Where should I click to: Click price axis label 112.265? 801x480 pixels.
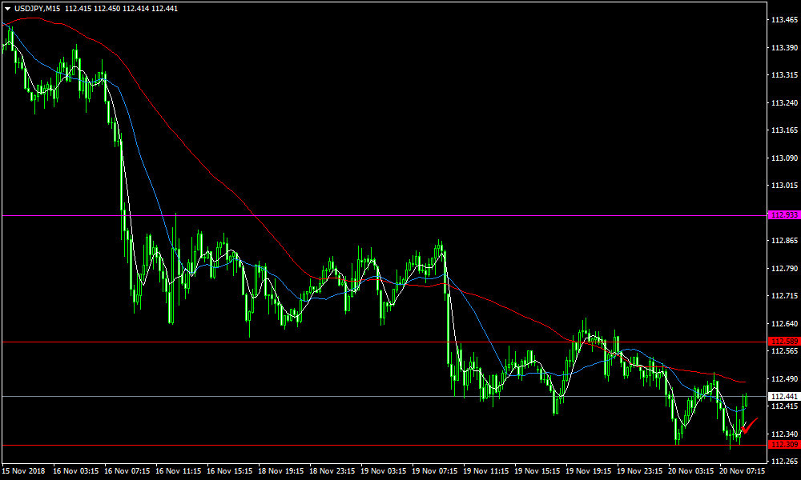tap(784, 461)
